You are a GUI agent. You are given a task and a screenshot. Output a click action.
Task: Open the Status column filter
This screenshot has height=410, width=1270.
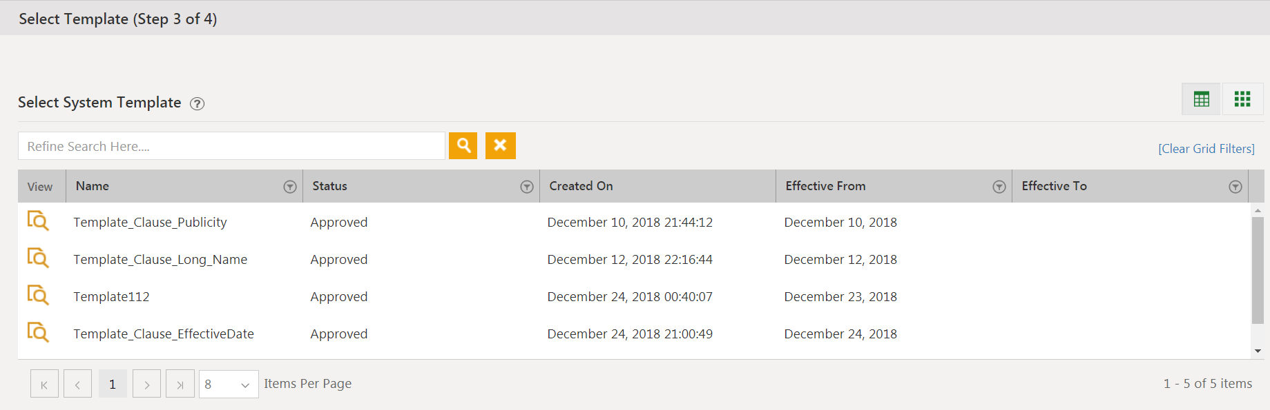[x=527, y=187]
